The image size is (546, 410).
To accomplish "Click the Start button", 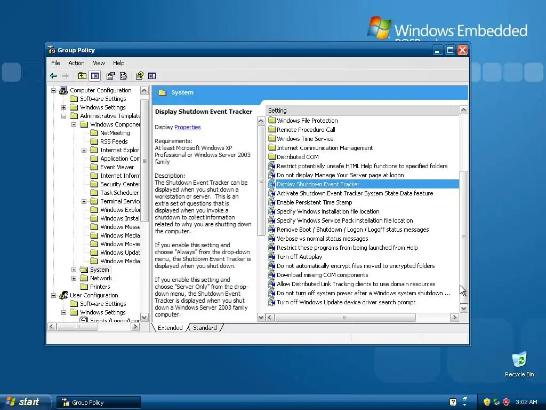I will tap(25, 402).
